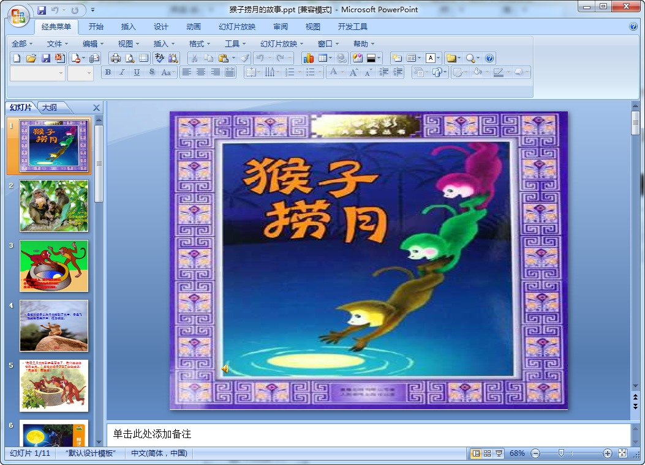Image resolution: width=645 pixels, height=465 pixels.
Task: Toggle bold formatting
Action: click(x=108, y=72)
